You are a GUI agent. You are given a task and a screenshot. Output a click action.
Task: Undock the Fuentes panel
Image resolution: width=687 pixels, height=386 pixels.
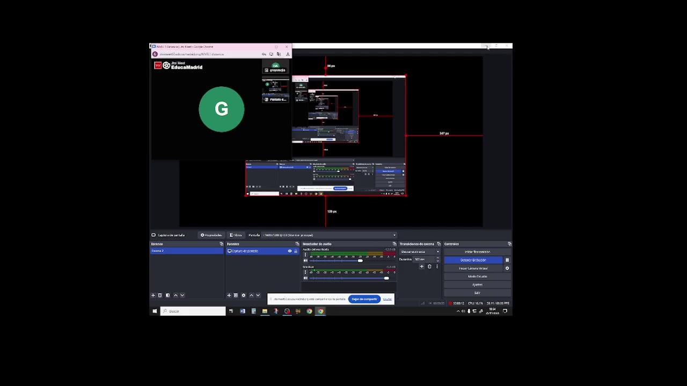tap(297, 244)
